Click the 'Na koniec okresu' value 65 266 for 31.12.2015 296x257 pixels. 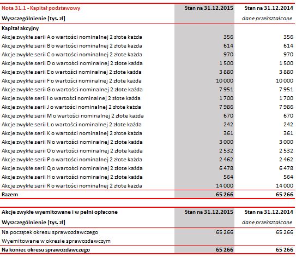click(225, 250)
